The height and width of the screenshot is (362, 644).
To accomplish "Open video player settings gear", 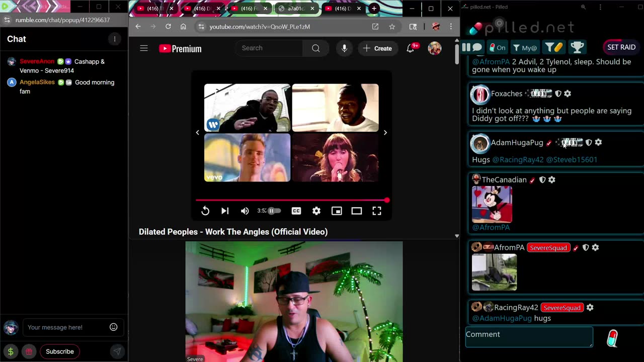I will 316,211.
